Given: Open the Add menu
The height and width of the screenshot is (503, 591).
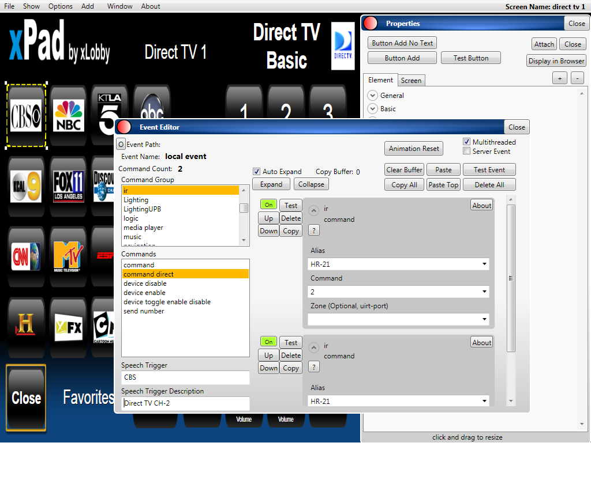Looking at the screenshot, I should tap(88, 6).
